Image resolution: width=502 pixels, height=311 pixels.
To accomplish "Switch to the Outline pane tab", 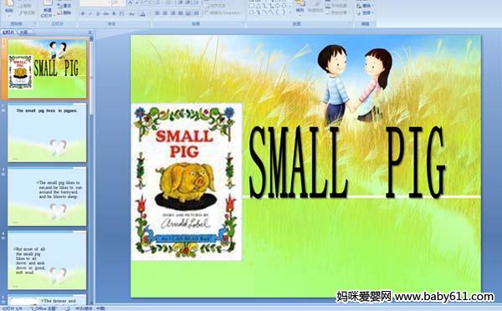I will 23,32.
